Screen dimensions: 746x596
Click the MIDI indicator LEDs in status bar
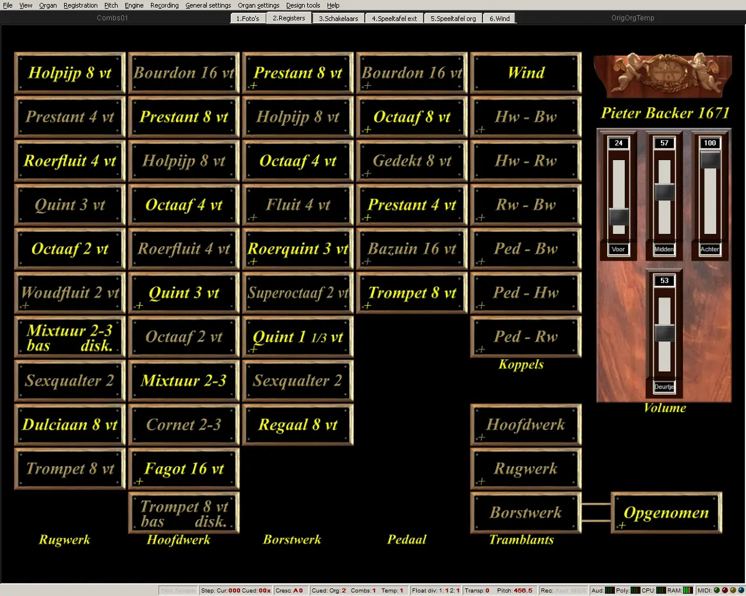tap(729, 590)
